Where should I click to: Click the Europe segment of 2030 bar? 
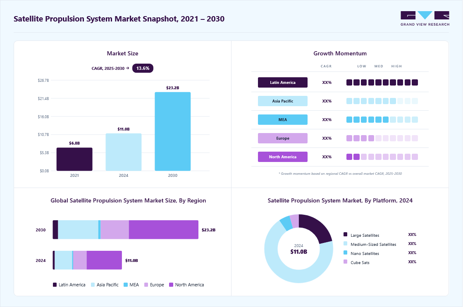click(115, 230)
